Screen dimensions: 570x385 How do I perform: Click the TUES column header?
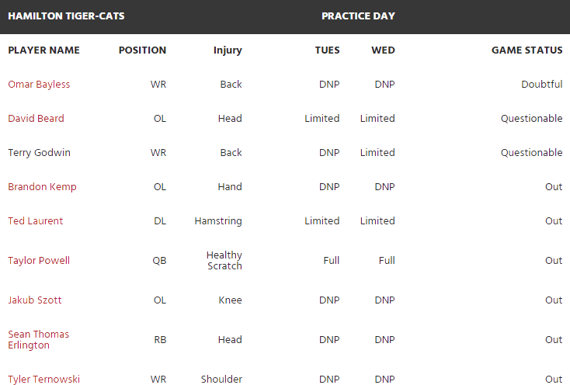pyautogui.click(x=327, y=50)
